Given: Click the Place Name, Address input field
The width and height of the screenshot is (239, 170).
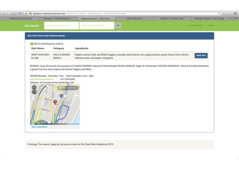Looking at the screenshot, I should tap(97, 25).
